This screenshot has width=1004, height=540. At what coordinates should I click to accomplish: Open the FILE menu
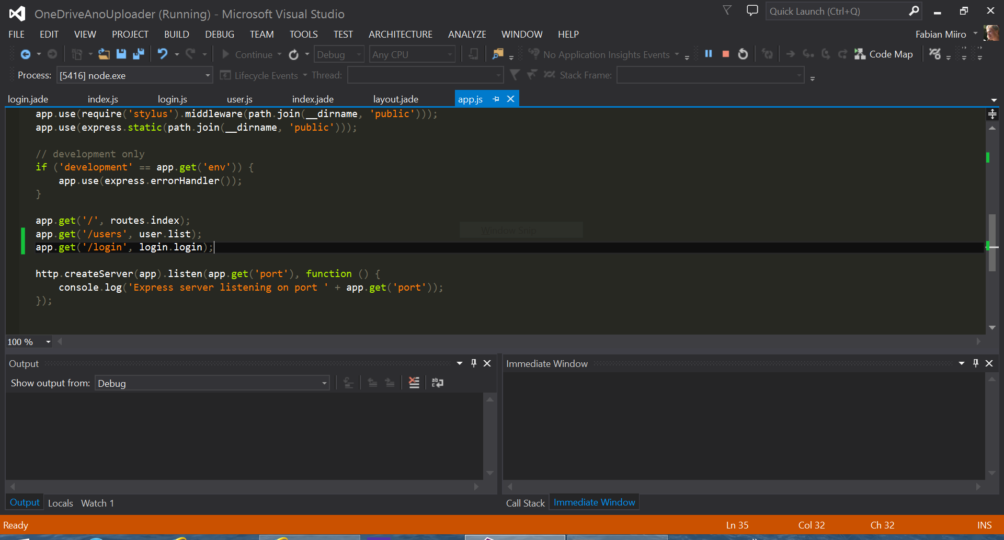[x=16, y=35]
